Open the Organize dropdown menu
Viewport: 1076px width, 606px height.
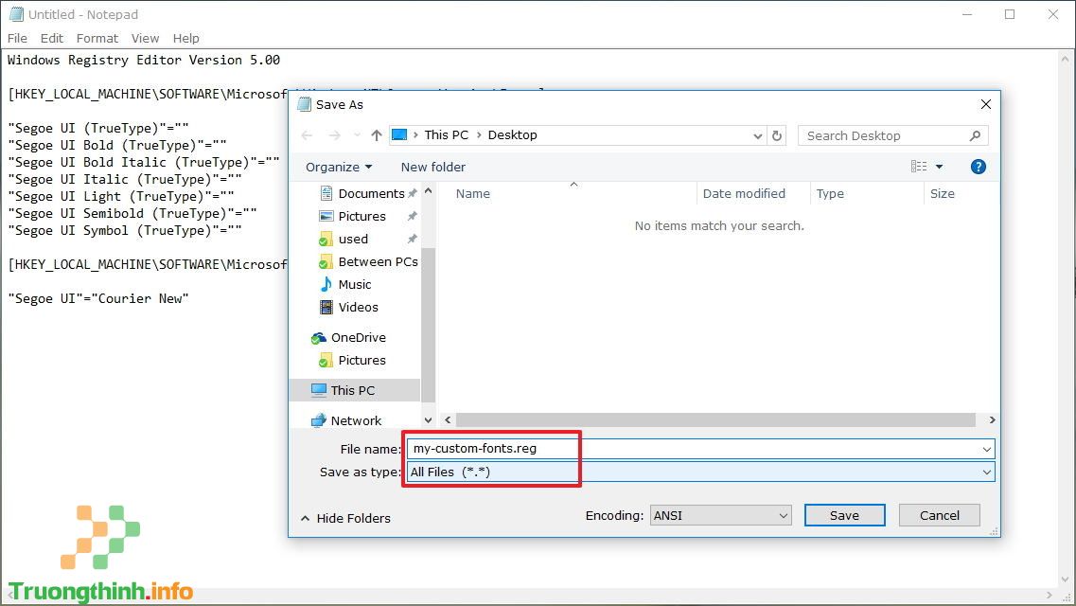click(x=338, y=167)
